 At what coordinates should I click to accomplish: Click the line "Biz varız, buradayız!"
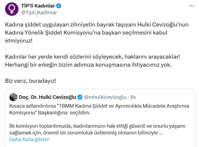tap(31, 81)
